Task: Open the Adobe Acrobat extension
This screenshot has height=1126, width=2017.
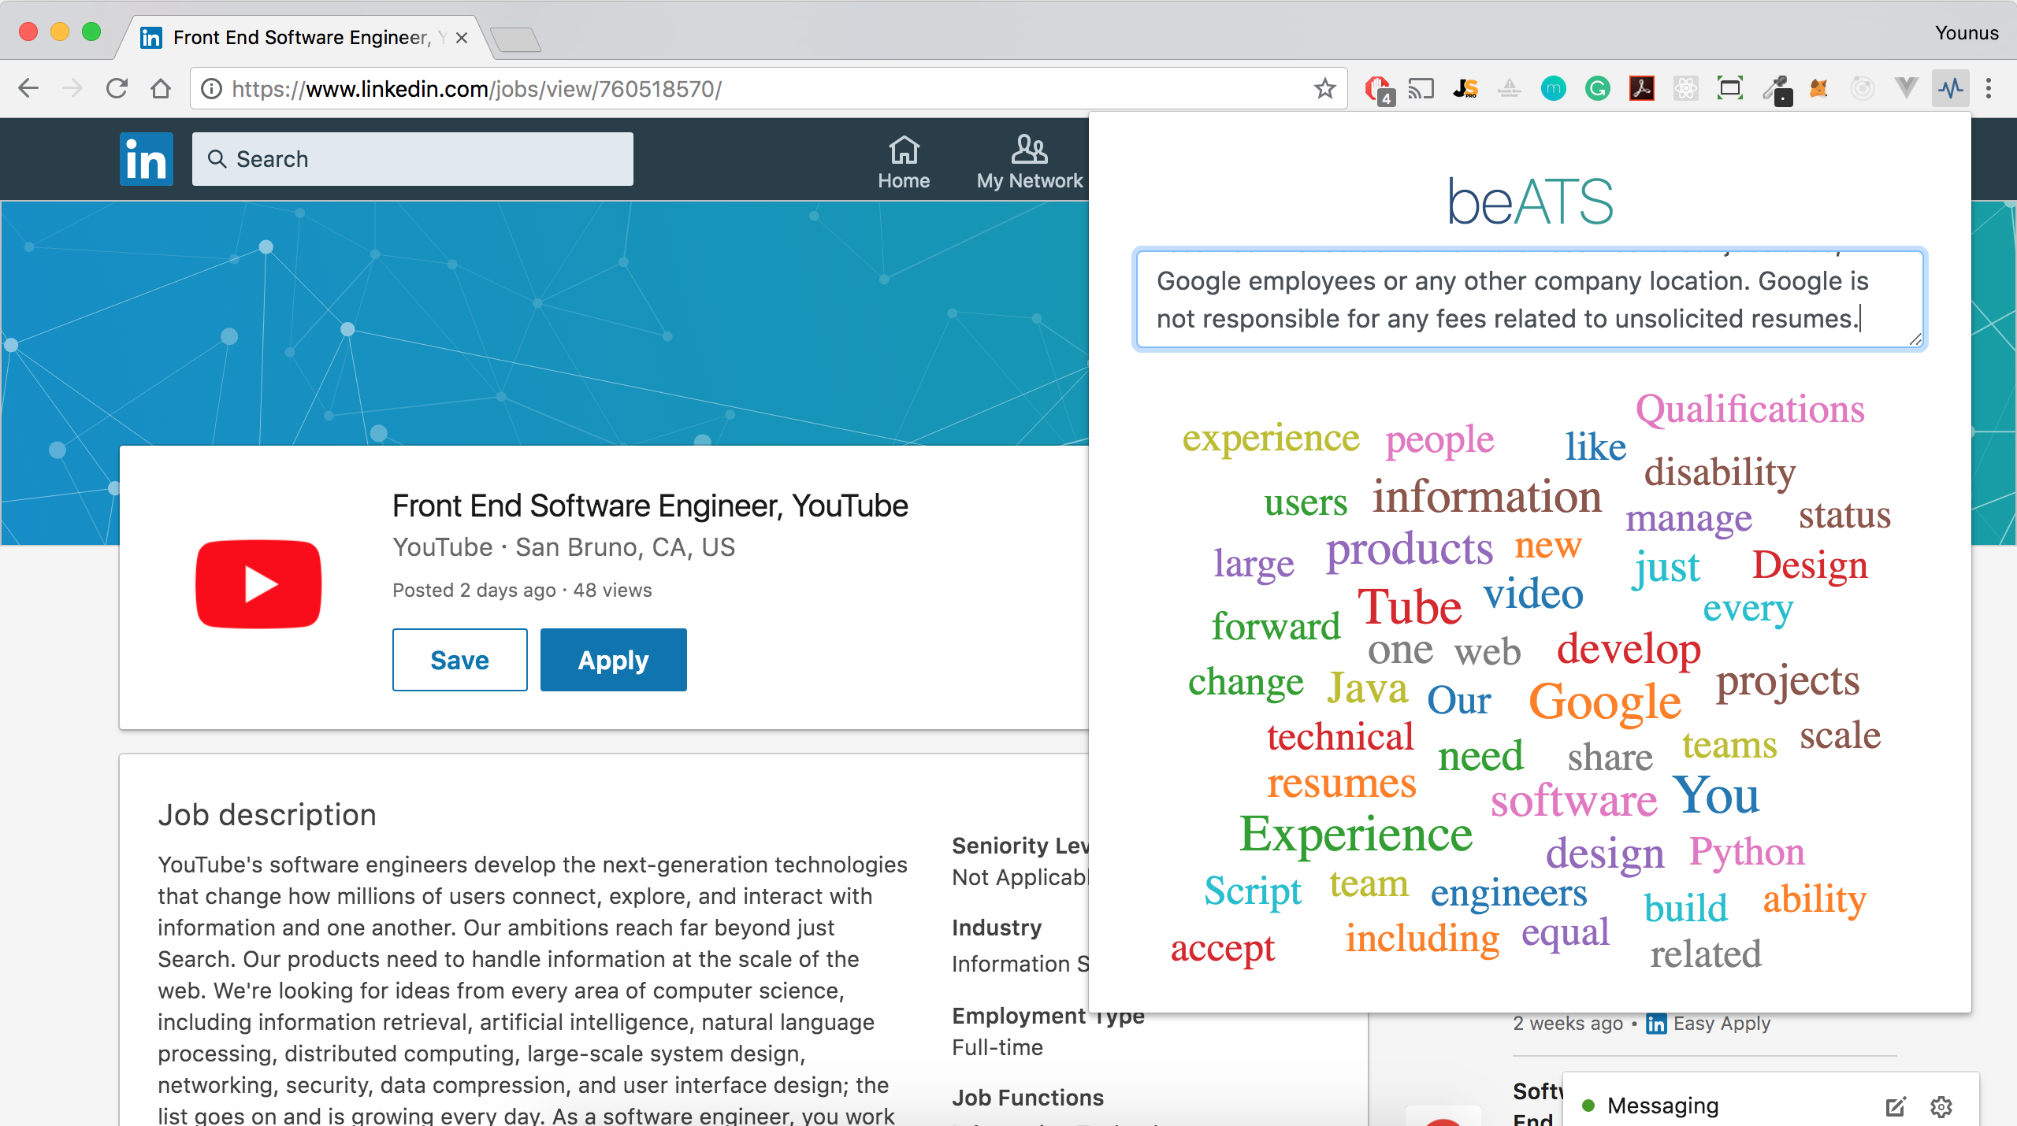Action: [1641, 89]
